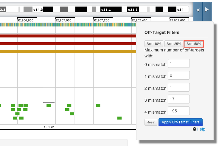Select the Best 25% filter preset
The height and width of the screenshot is (146, 219).
pos(174,44)
